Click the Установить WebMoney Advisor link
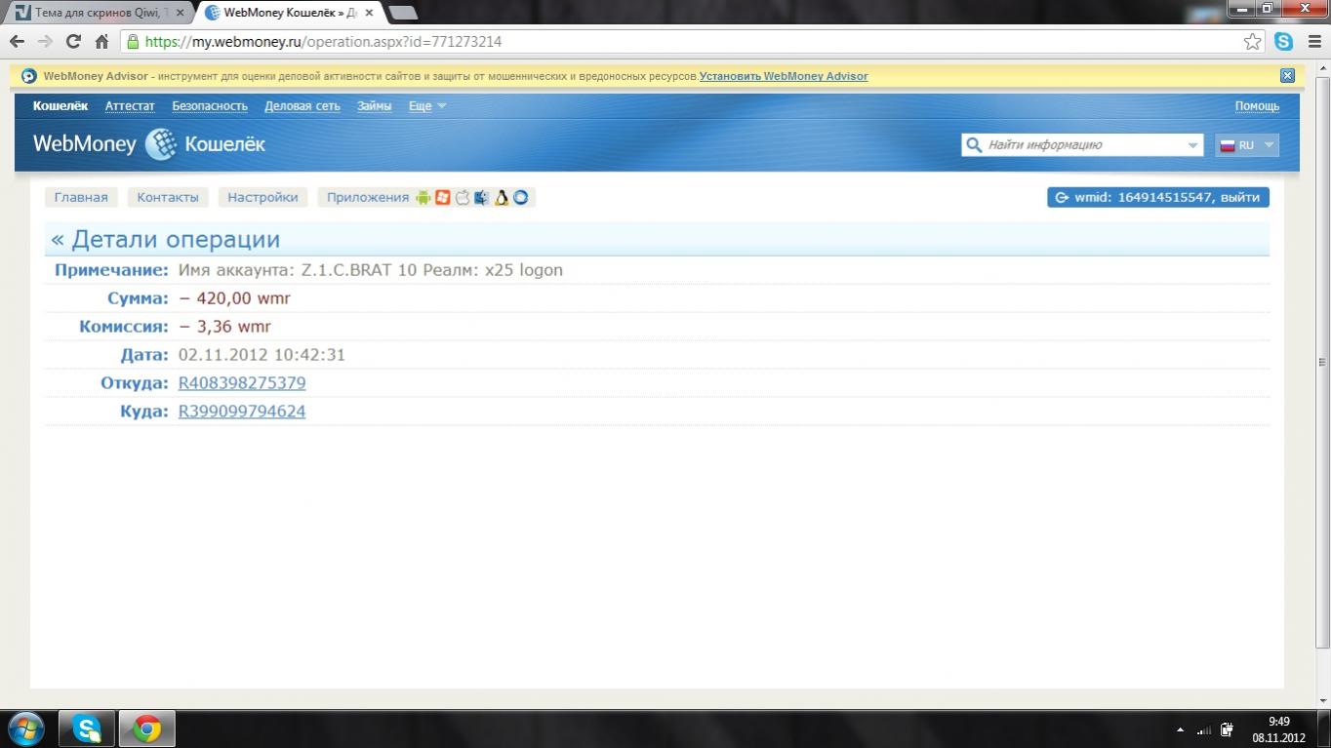The height and width of the screenshot is (748, 1331). 784,76
